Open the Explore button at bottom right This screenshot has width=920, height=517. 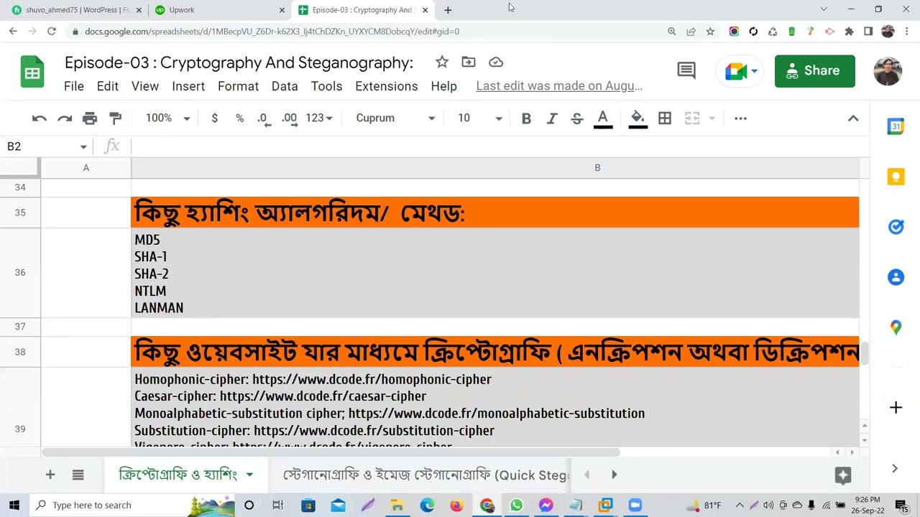[843, 475]
